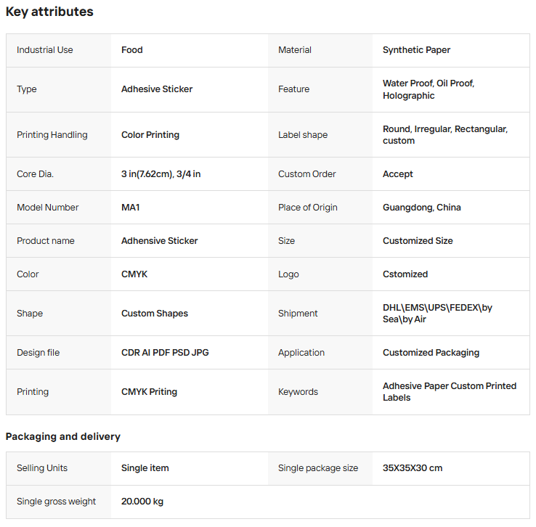Click the Guangdong, China origin value
Viewport: 536px width, 527px height.
point(421,208)
